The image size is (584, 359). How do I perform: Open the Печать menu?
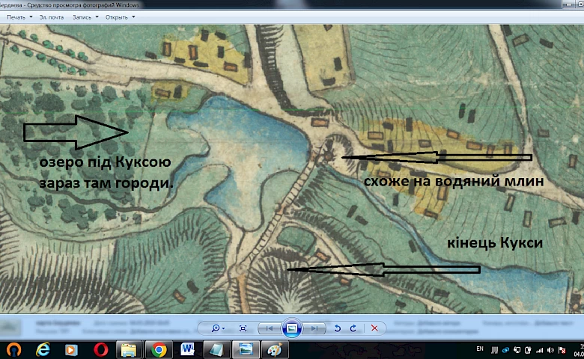(x=16, y=17)
